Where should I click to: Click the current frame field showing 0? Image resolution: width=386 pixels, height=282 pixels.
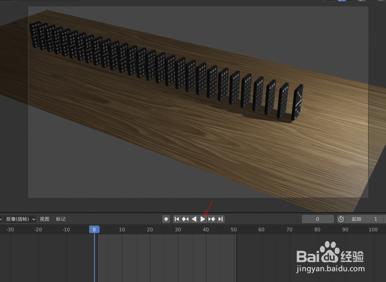pos(318,219)
